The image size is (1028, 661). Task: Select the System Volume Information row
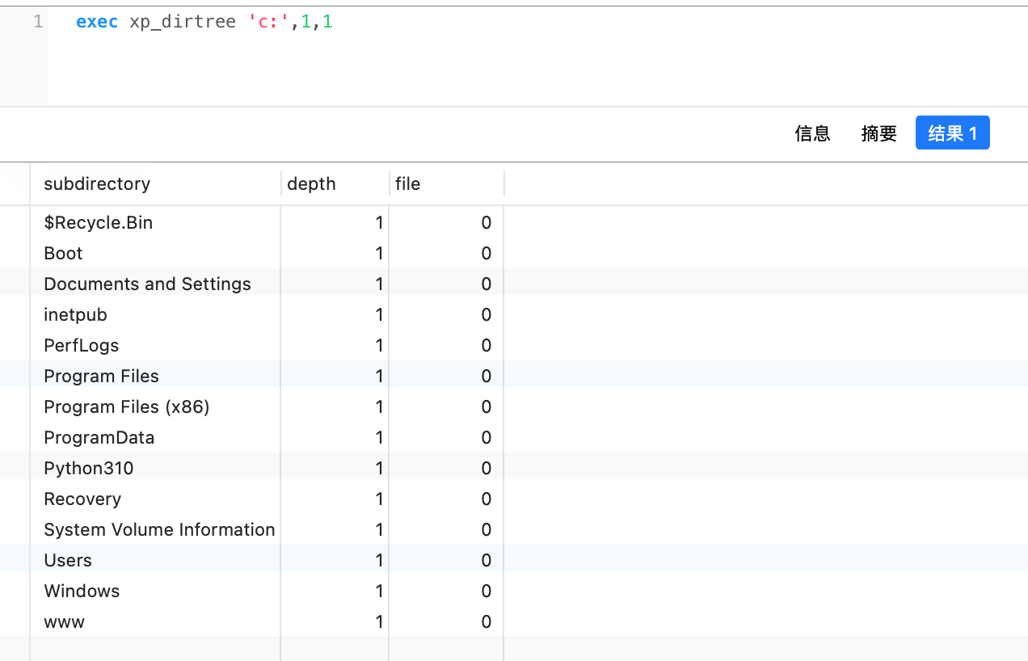(159, 530)
